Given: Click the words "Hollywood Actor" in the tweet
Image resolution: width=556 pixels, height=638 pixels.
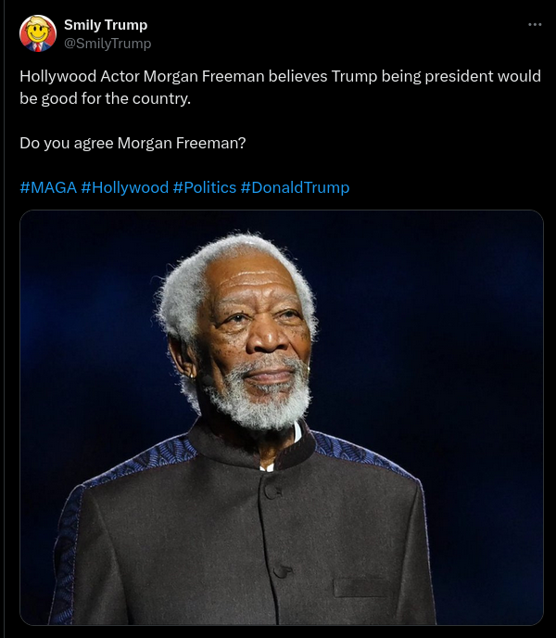Looking at the screenshot, I should point(80,76).
